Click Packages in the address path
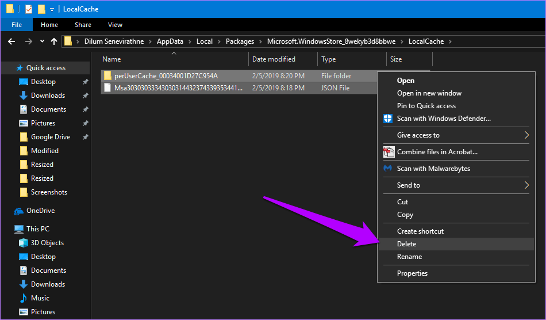Screen dimensions: 546x320 click(x=240, y=41)
